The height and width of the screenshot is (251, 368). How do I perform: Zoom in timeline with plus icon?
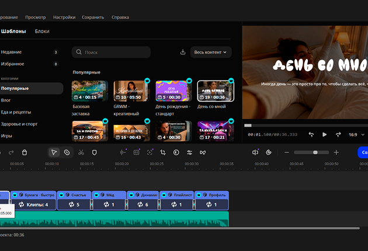pyautogui.click(x=336, y=152)
